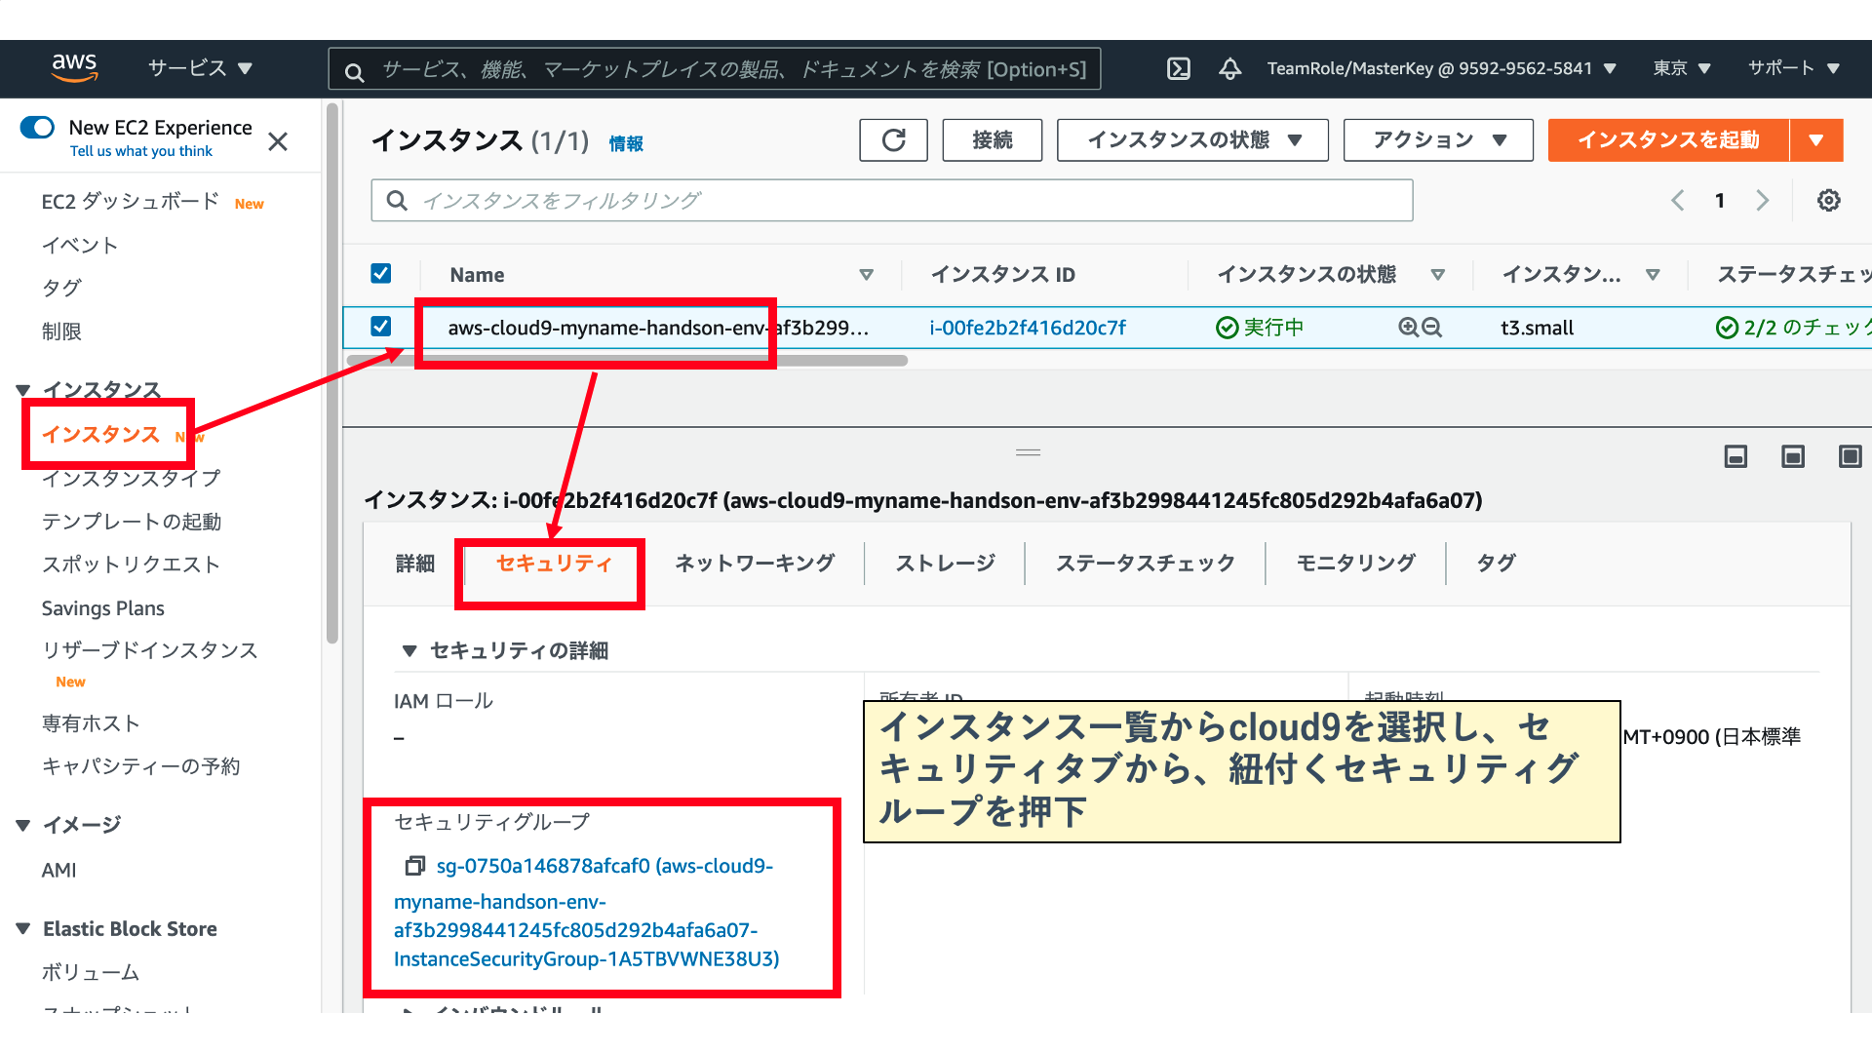The image size is (1872, 1053).
Task: Click the sidebar vertical scrollbar
Action: point(332,373)
